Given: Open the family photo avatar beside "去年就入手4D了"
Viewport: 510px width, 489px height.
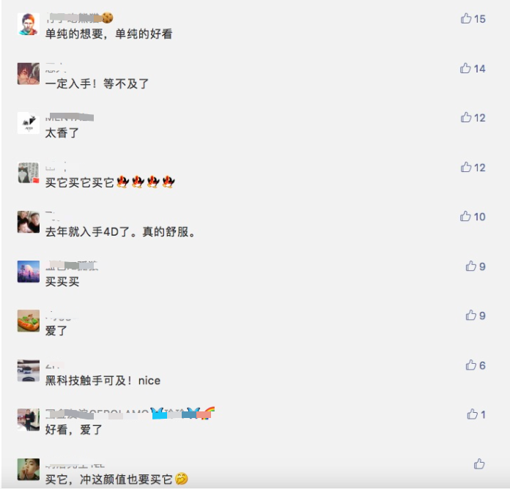Looking at the screenshot, I should click(29, 222).
